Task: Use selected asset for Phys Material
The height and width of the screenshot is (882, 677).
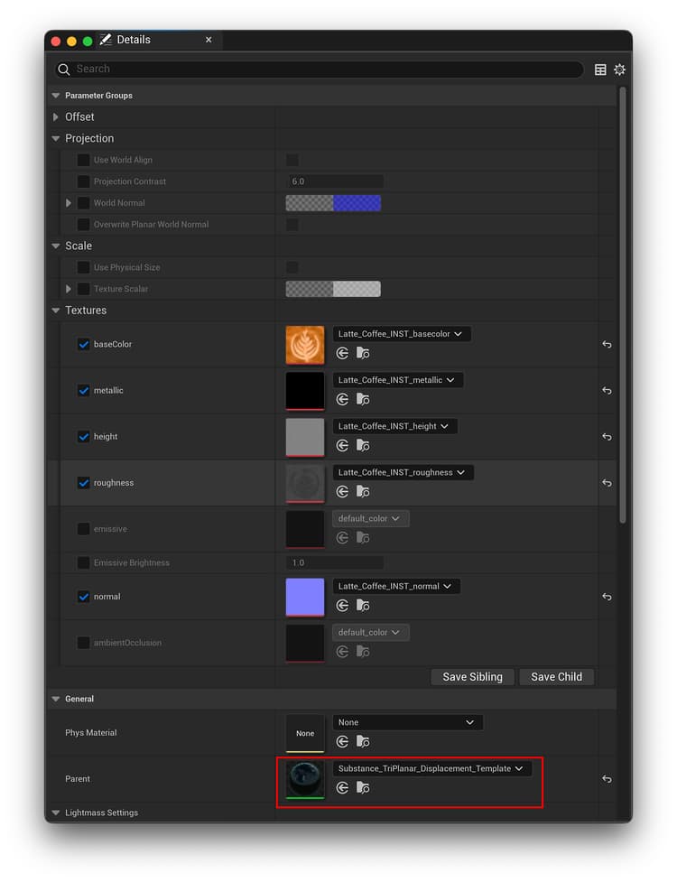Action: coord(342,741)
